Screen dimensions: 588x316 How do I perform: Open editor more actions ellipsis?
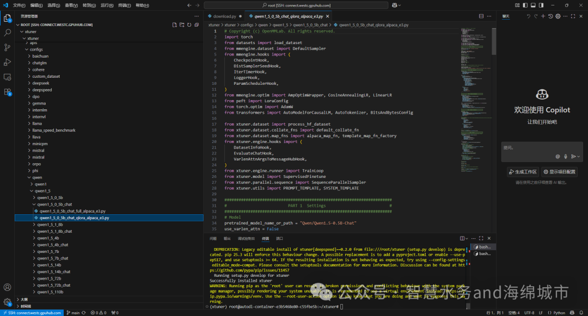point(489,16)
